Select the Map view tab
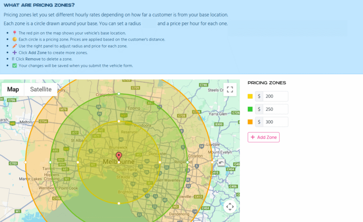The image size is (363, 222). click(x=13, y=89)
